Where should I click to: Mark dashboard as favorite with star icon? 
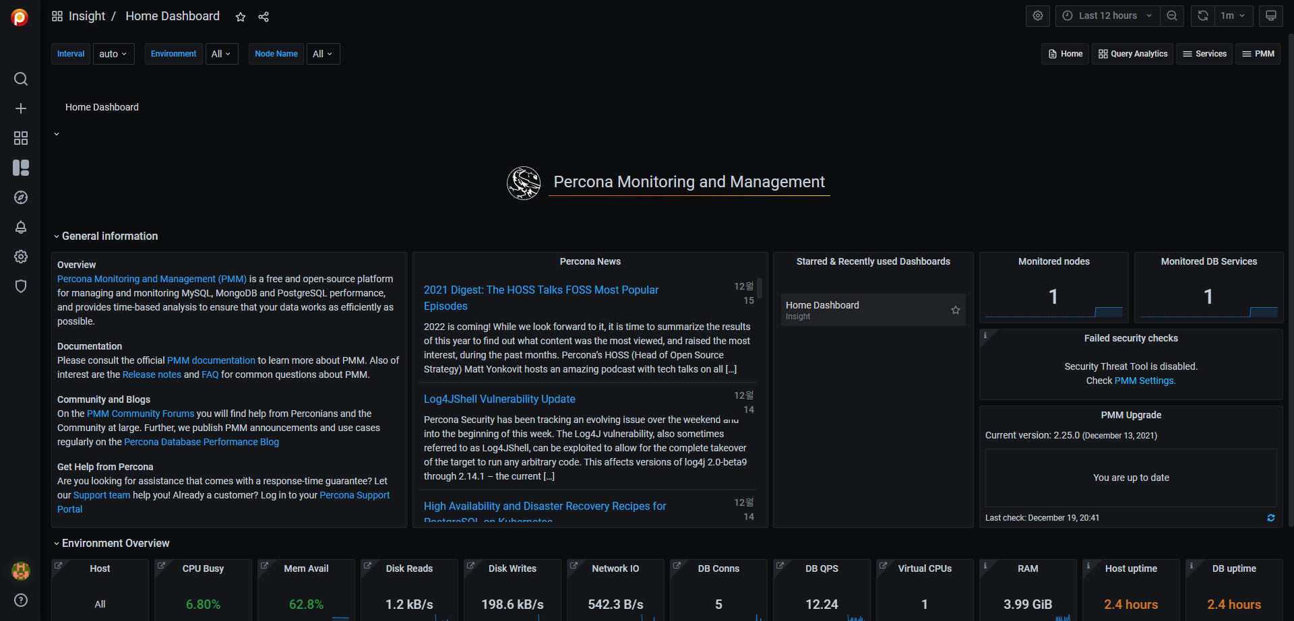click(x=241, y=17)
